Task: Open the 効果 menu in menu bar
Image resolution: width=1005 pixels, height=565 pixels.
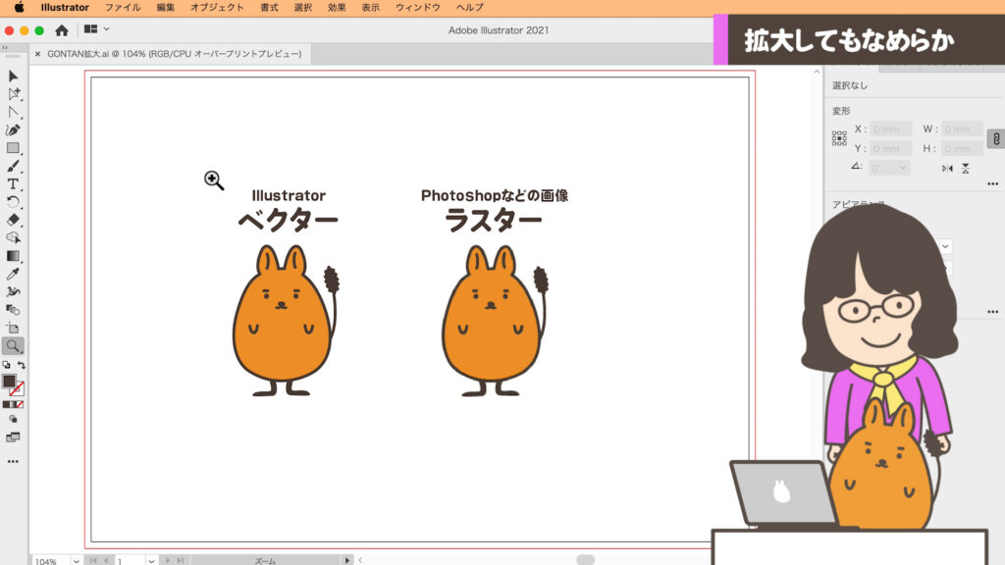Action: click(x=337, y=7)
